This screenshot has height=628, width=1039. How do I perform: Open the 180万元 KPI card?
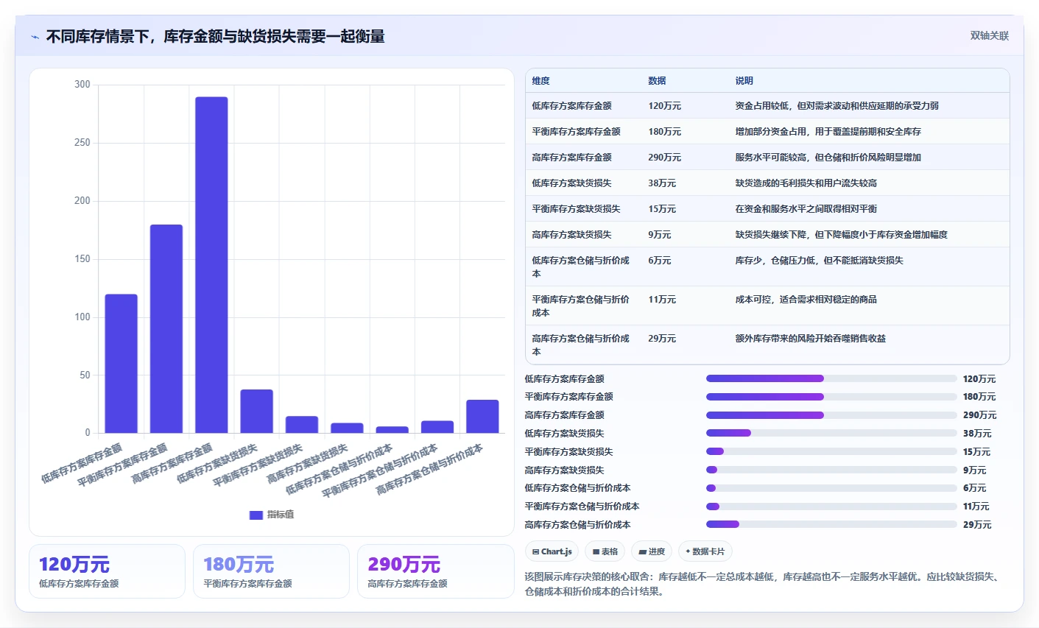click(271, 571)
